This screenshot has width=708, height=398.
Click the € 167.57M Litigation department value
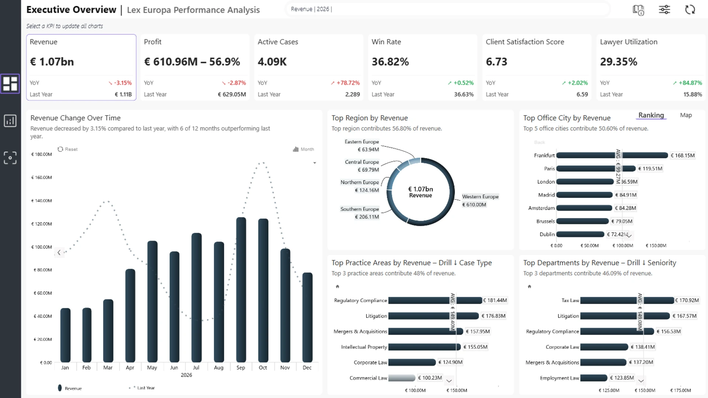[684, 316]
